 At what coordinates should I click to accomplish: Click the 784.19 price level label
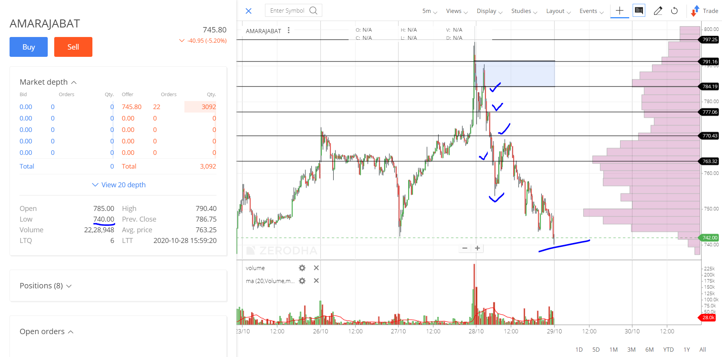click(x=709, y=86)
